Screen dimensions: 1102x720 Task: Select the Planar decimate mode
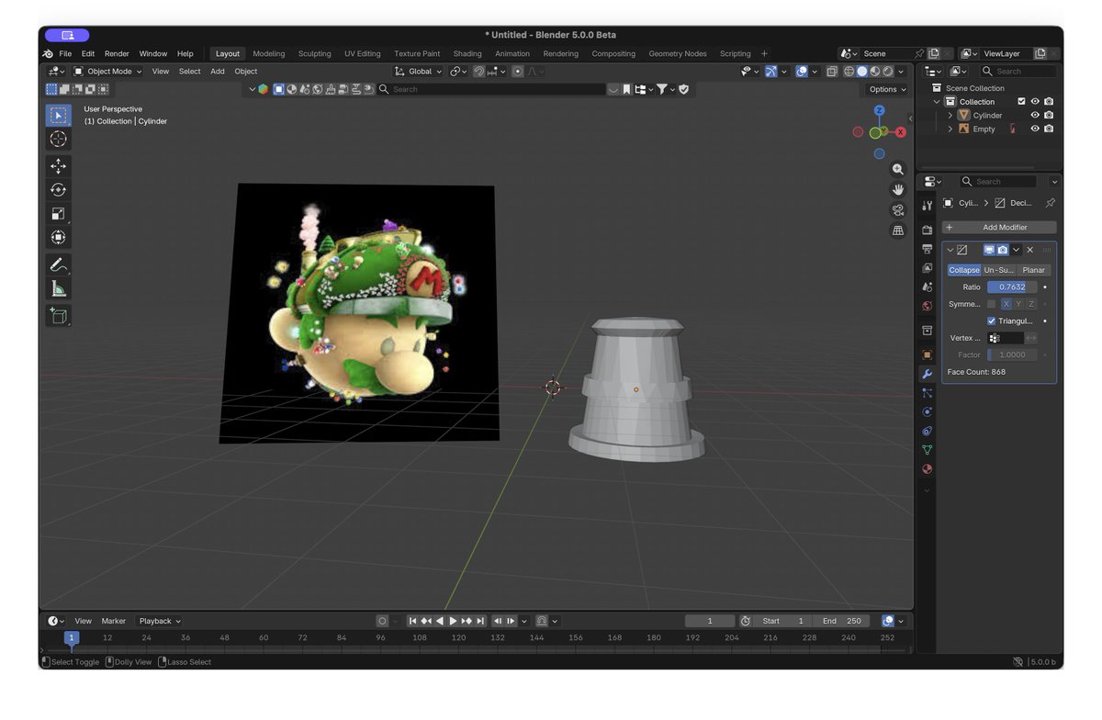tap(1034, 270)
